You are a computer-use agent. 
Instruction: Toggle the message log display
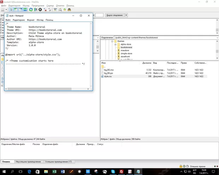tap(11, 10)
